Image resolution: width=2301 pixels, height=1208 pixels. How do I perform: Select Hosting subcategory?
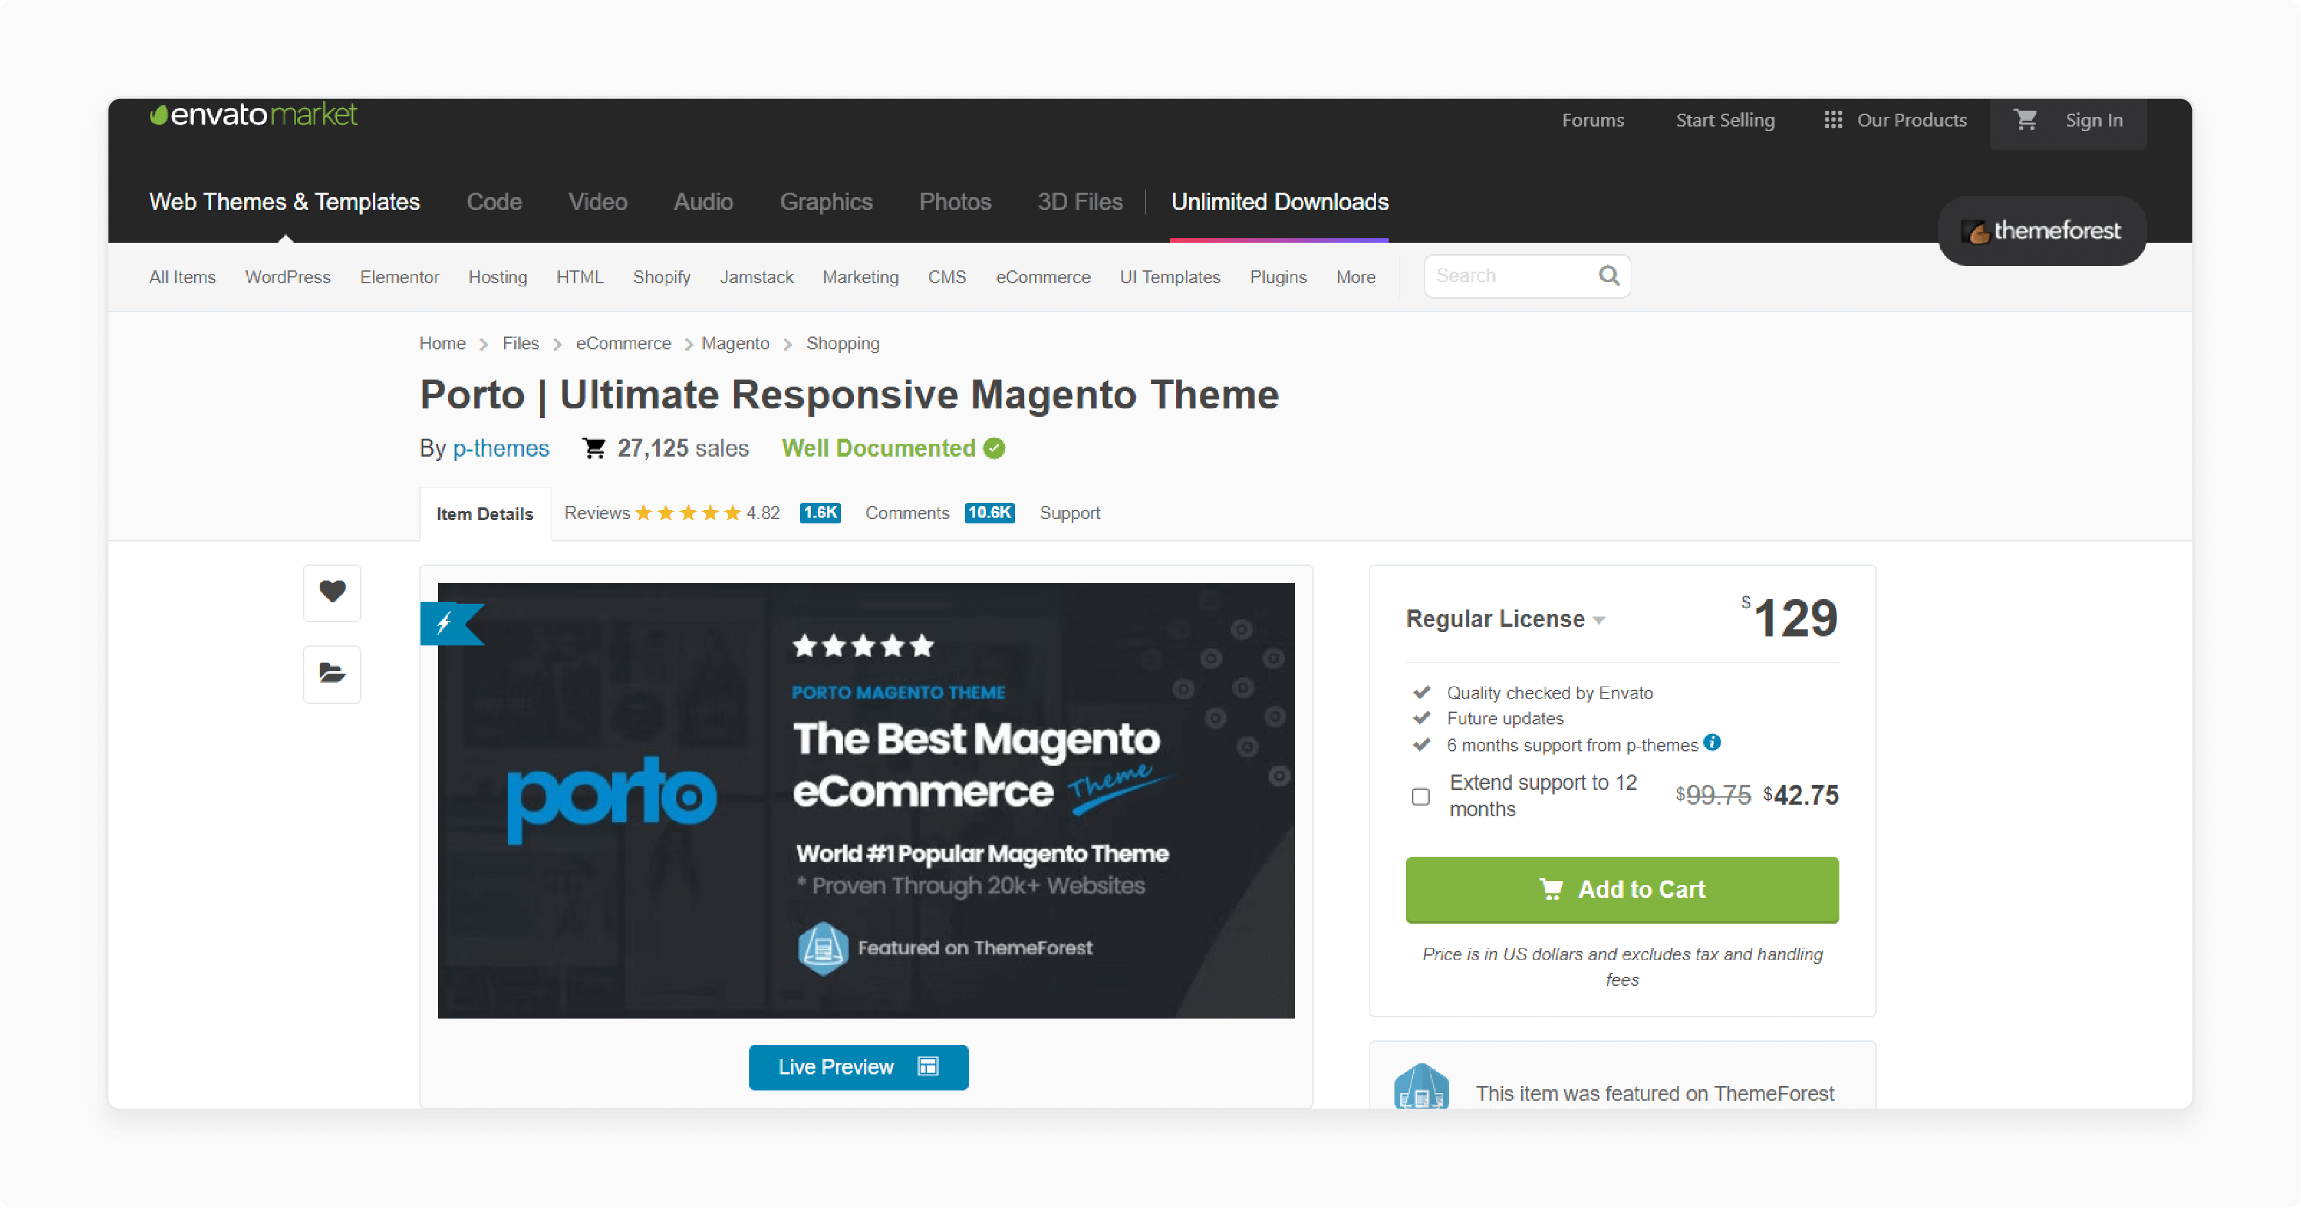[498, 277]
